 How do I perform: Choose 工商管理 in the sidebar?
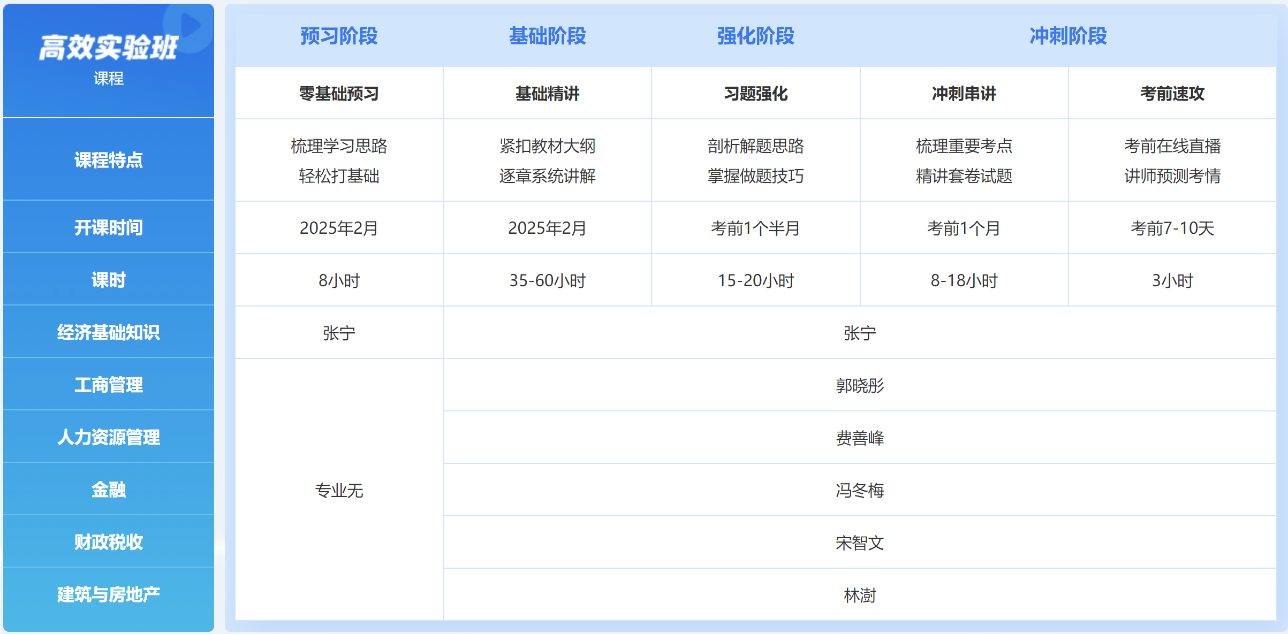tap(109, 385)
